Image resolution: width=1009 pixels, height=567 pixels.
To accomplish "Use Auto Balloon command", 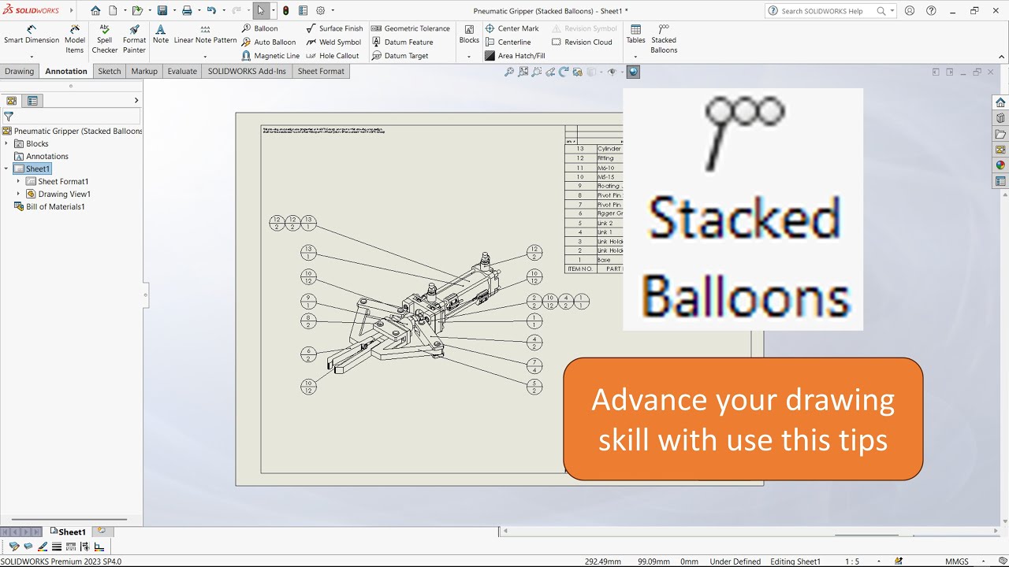I will point(269,43).
